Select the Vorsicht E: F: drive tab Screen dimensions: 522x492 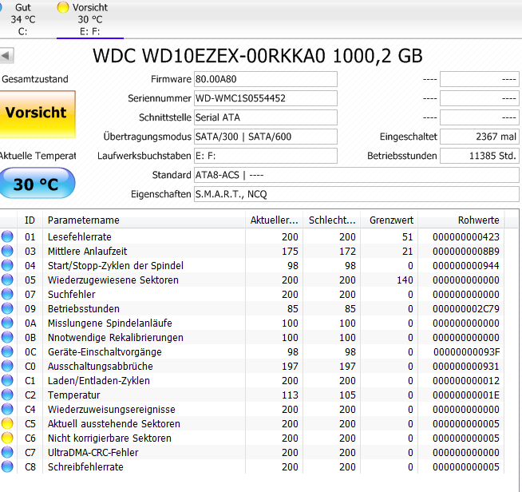(90, 19)
